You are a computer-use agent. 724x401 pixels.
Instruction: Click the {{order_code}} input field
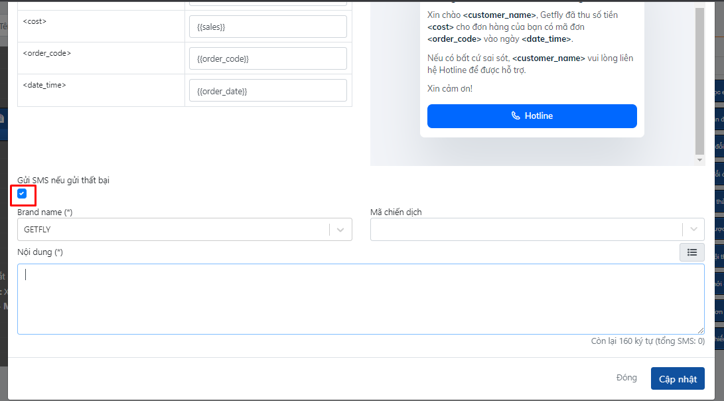[x=267, y=59]
